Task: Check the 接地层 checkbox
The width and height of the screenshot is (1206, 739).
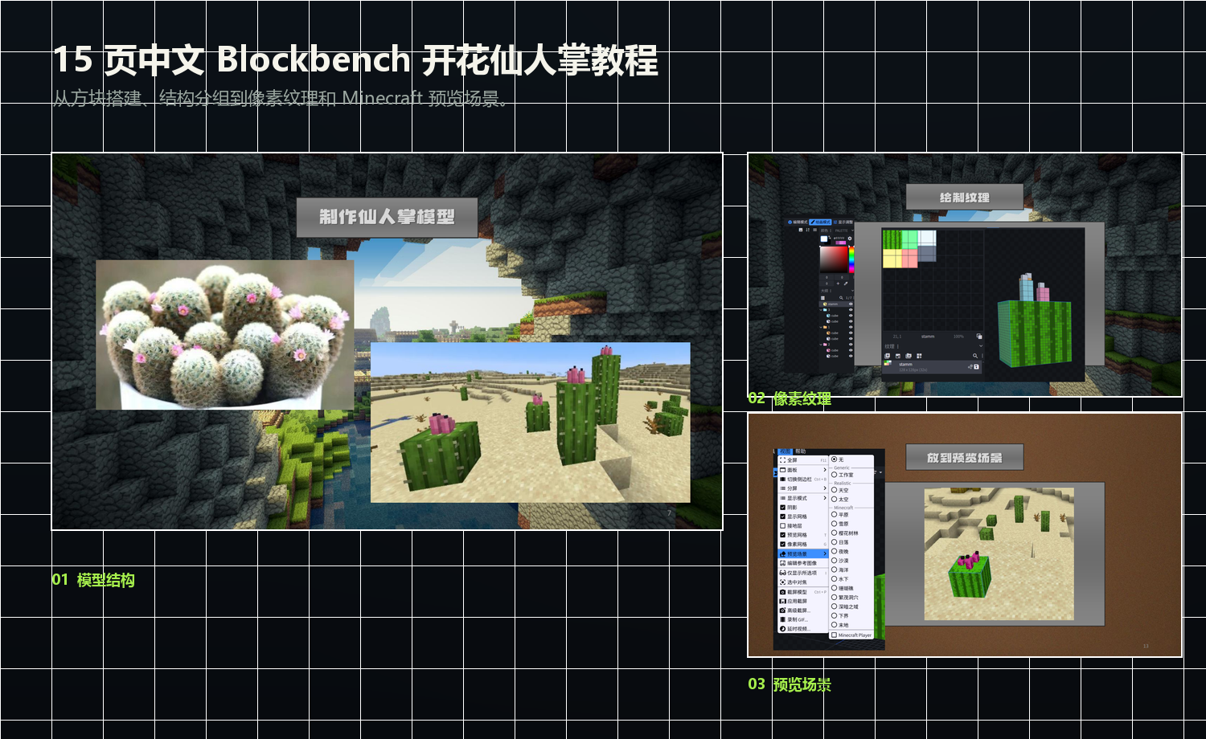Action: (x=782, y=525)
